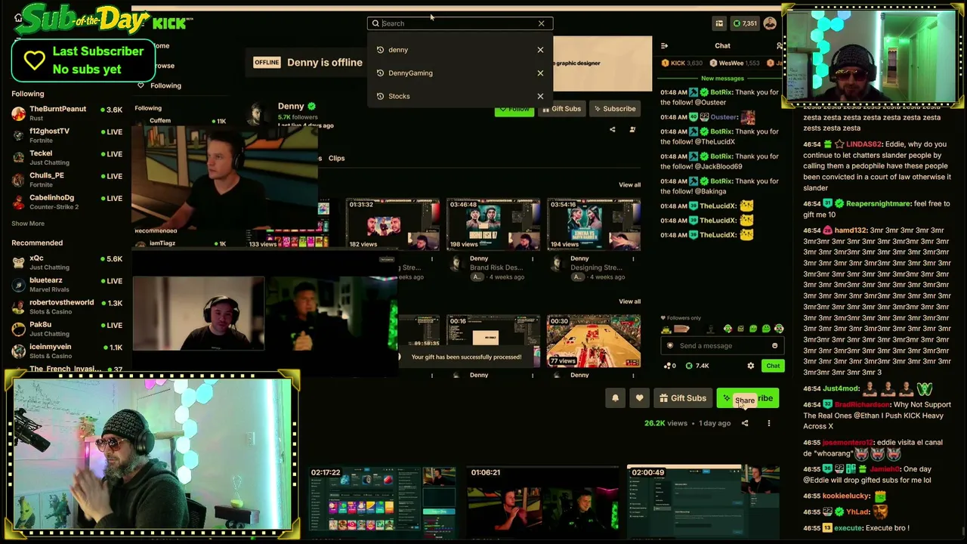Viewport: 967px width, 544px height.
Task: Focus the Search input field
Action: 459,23
